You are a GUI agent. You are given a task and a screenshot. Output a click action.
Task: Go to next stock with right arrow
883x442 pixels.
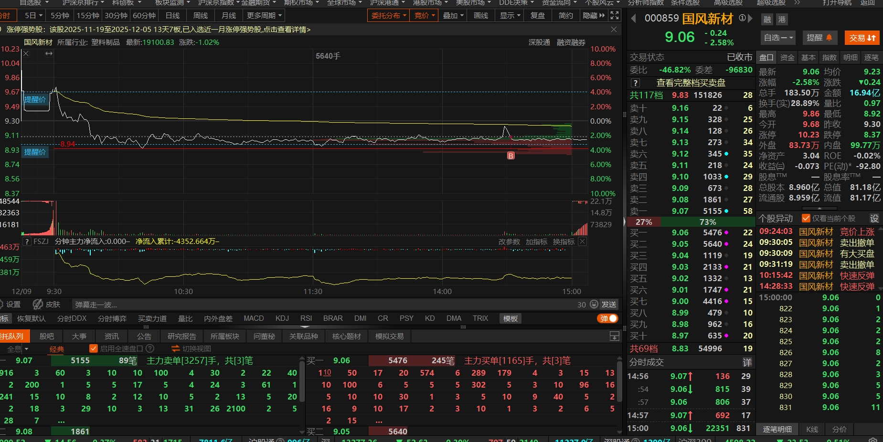point(750,19)
